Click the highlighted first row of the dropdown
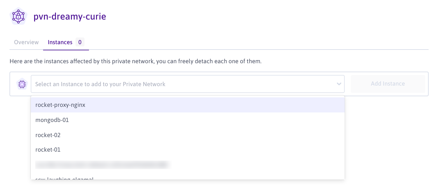 point(187,105)
